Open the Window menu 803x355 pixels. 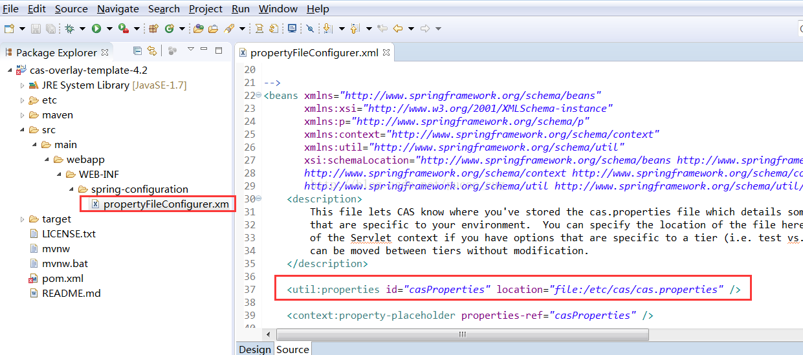[278, 9]
